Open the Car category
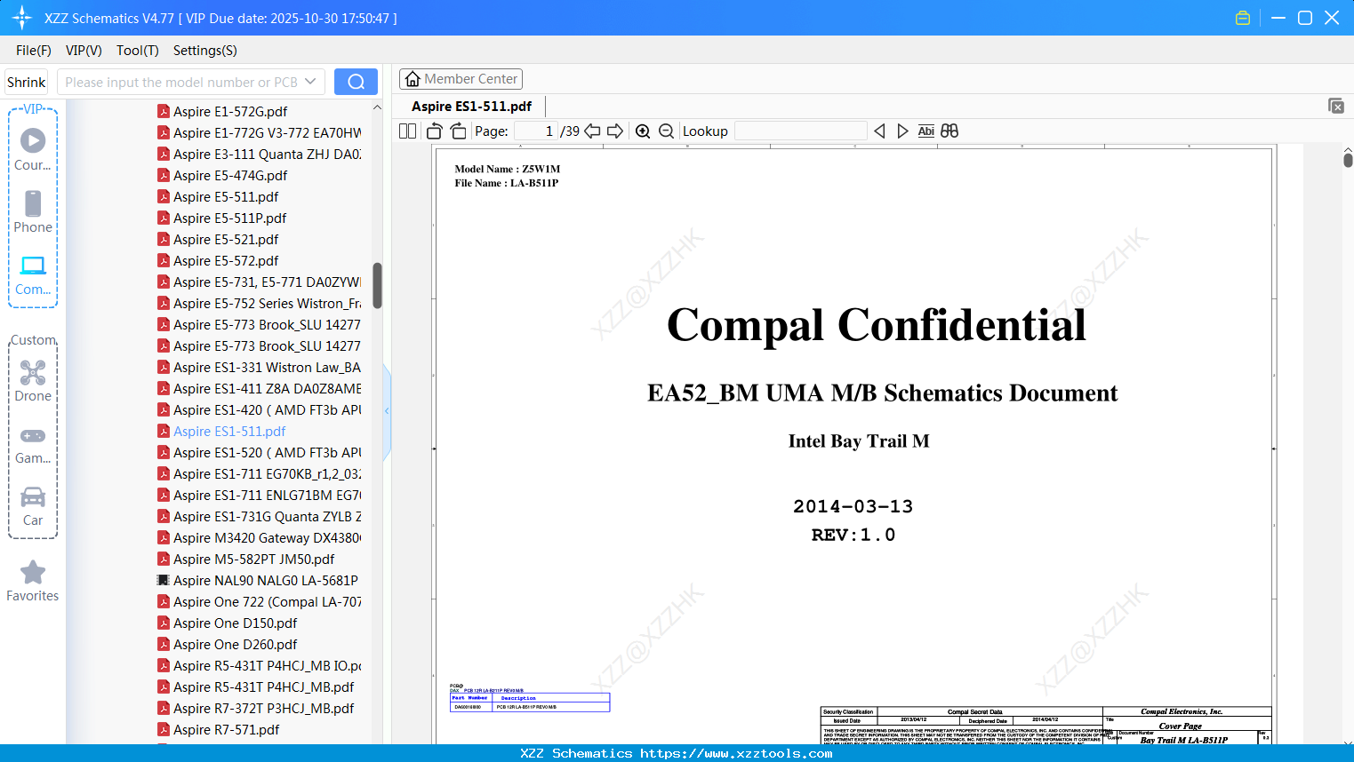This screenshot has width=1354, height=762. pyautogui.click(x=33, y=506)
